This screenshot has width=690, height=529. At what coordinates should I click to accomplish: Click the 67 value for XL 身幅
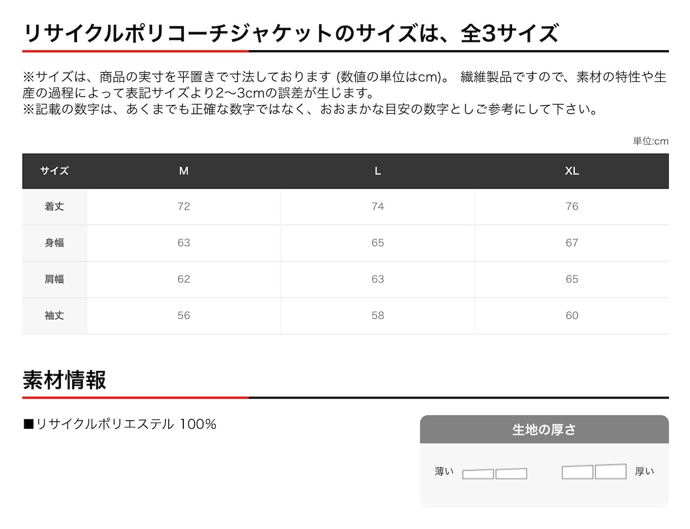click(571, 243)
